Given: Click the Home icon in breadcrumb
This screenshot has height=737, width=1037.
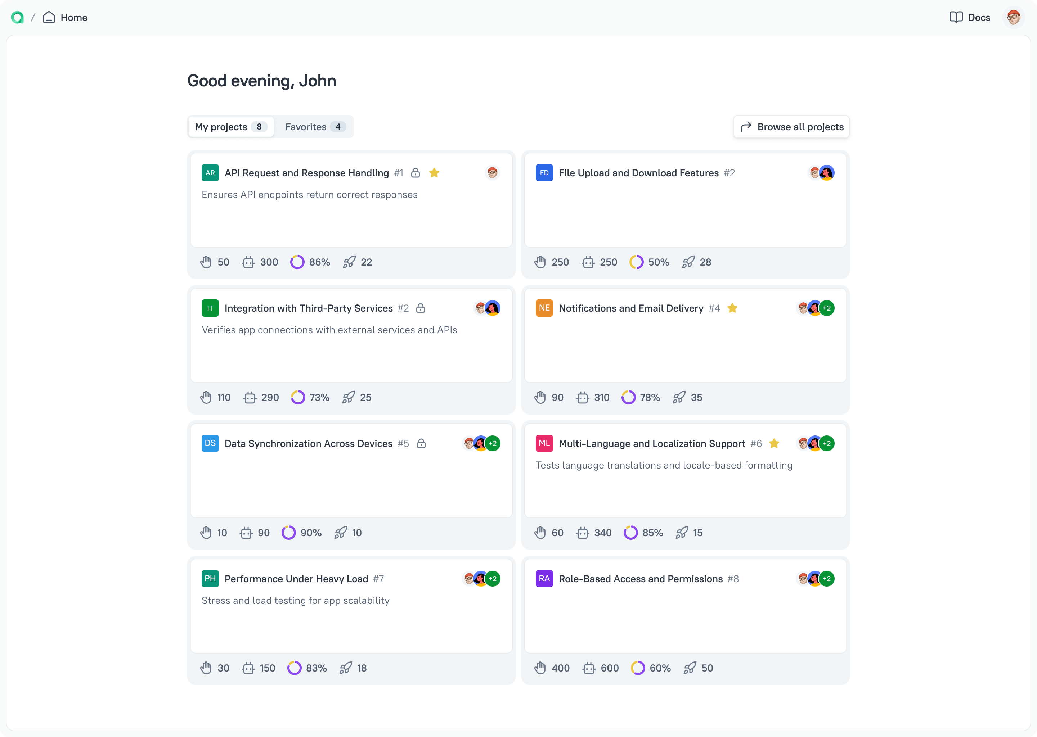Looking at the screenshot, I should click(49, 17).
